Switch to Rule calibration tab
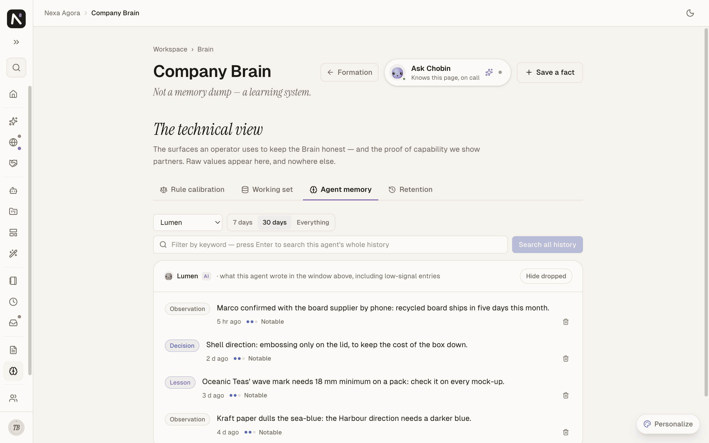Viewport: 709px width, 443px height. (x=192, y=190)
